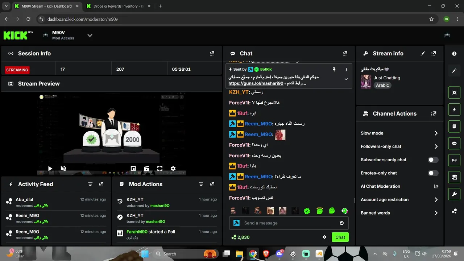This screenshot has width=464, height=261.
Task: Edit stream info with the pencil icon
Action: 423,53
